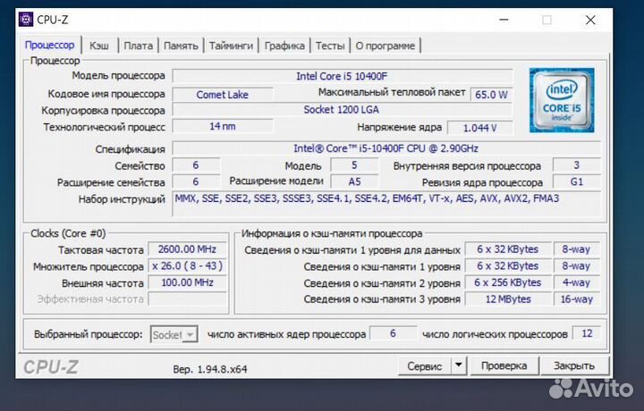Click the 12 MBytes L3 cache value
Viewport: 644px width, 411px height.
[508, 299]
